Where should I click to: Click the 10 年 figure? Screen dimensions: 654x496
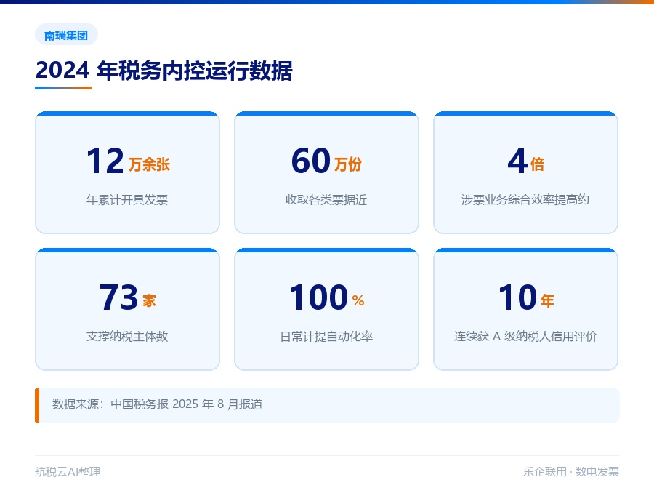(526, 297)
